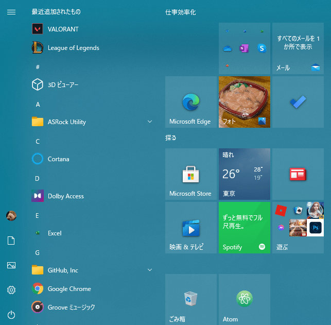Viewport: 331px width, 325px height.
Task: Open the green Spotify tile
Action: tap(245, 228)
